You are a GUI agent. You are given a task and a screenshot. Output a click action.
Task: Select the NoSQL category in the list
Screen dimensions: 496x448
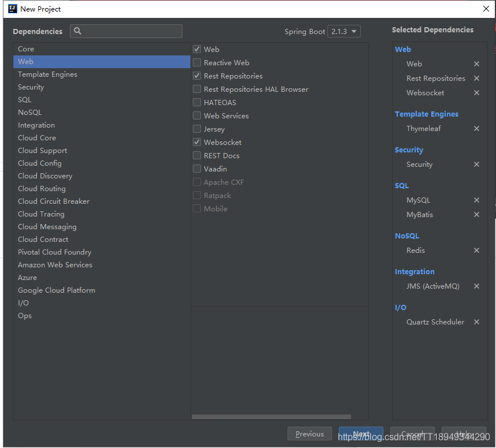(x=102, y=113)
